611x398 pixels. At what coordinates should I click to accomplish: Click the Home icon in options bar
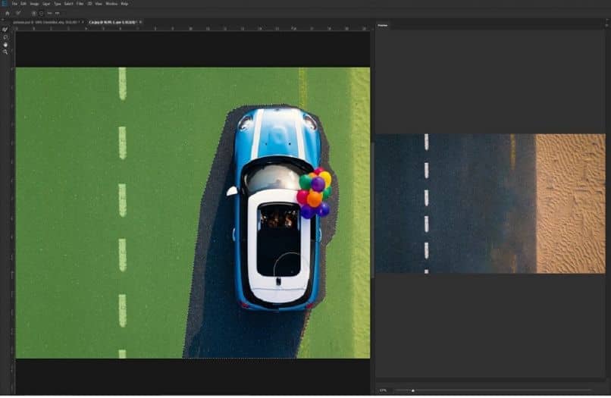[8, 13]
